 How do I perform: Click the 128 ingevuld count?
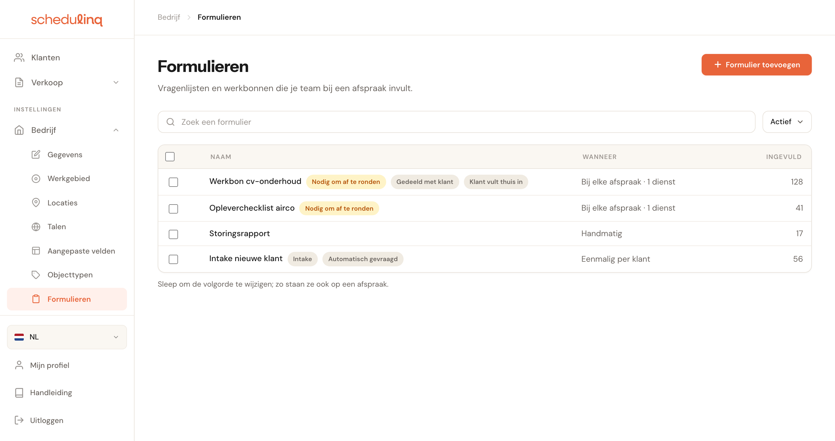pyautogui.click(x=797, y=182)
